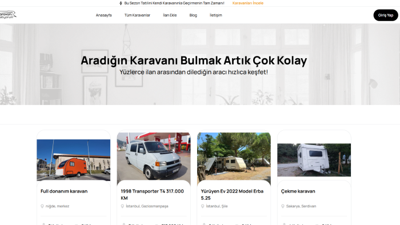
Task: Click the site logo at top left
Action: point(7,14)
